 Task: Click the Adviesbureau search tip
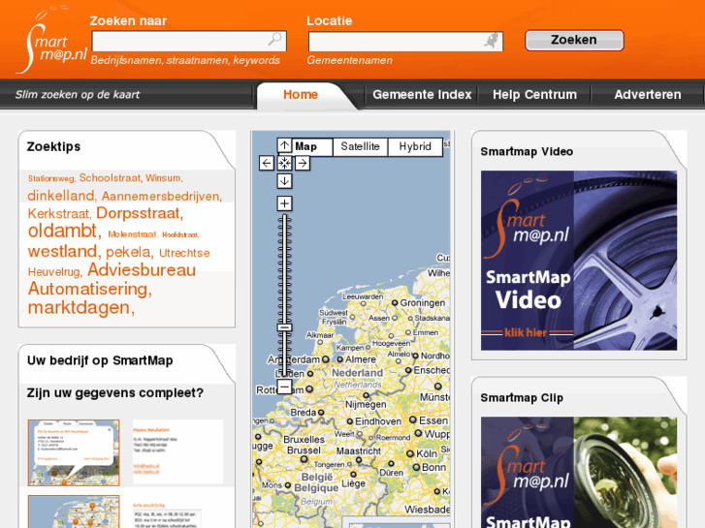tap(142, 270)
